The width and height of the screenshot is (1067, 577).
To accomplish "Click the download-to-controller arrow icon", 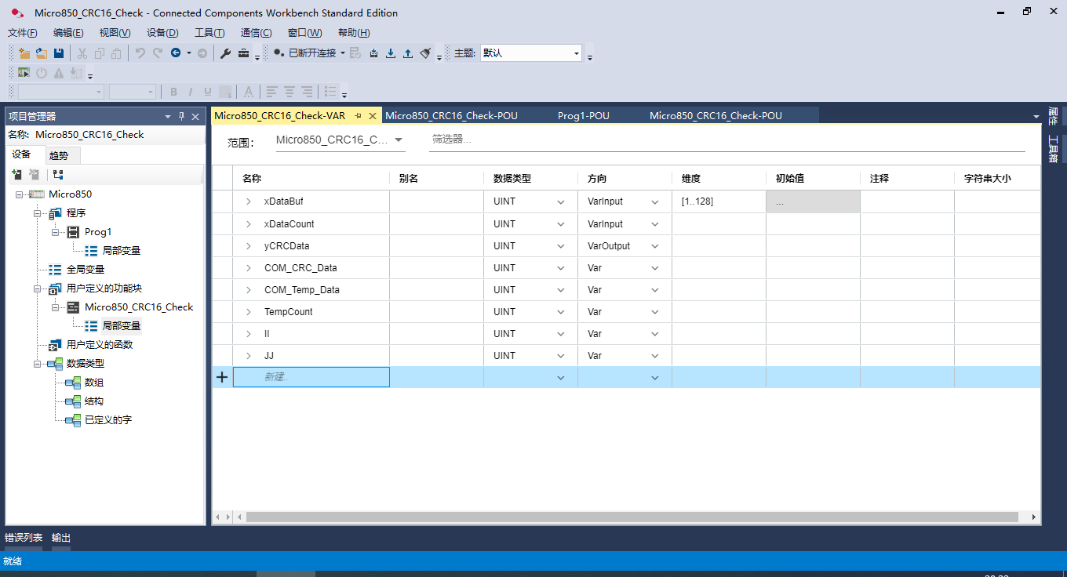I will coord(391,53).
